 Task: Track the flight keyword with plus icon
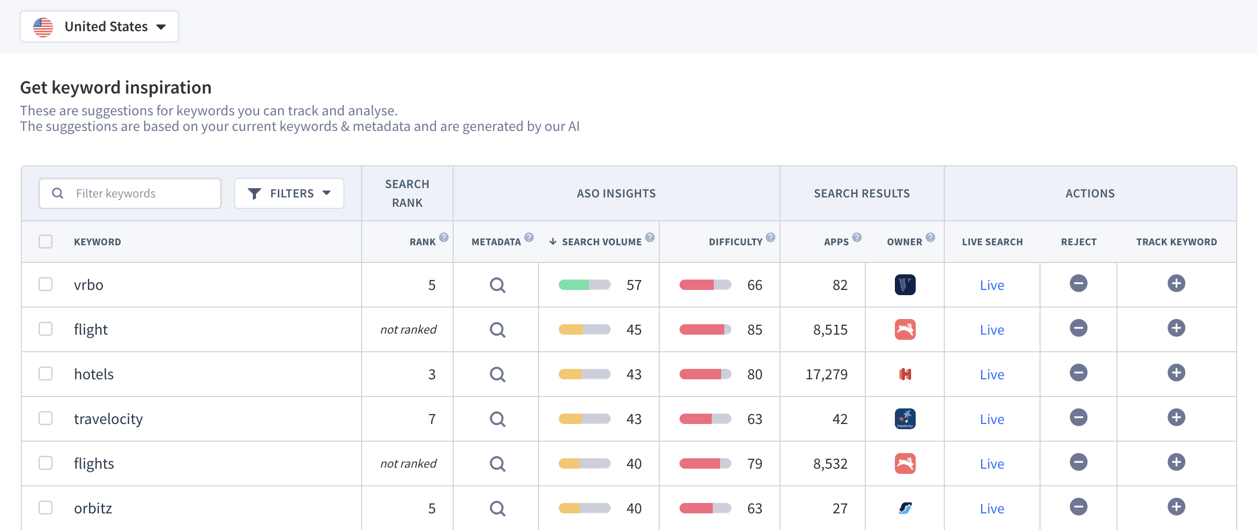coord(1176,328)
